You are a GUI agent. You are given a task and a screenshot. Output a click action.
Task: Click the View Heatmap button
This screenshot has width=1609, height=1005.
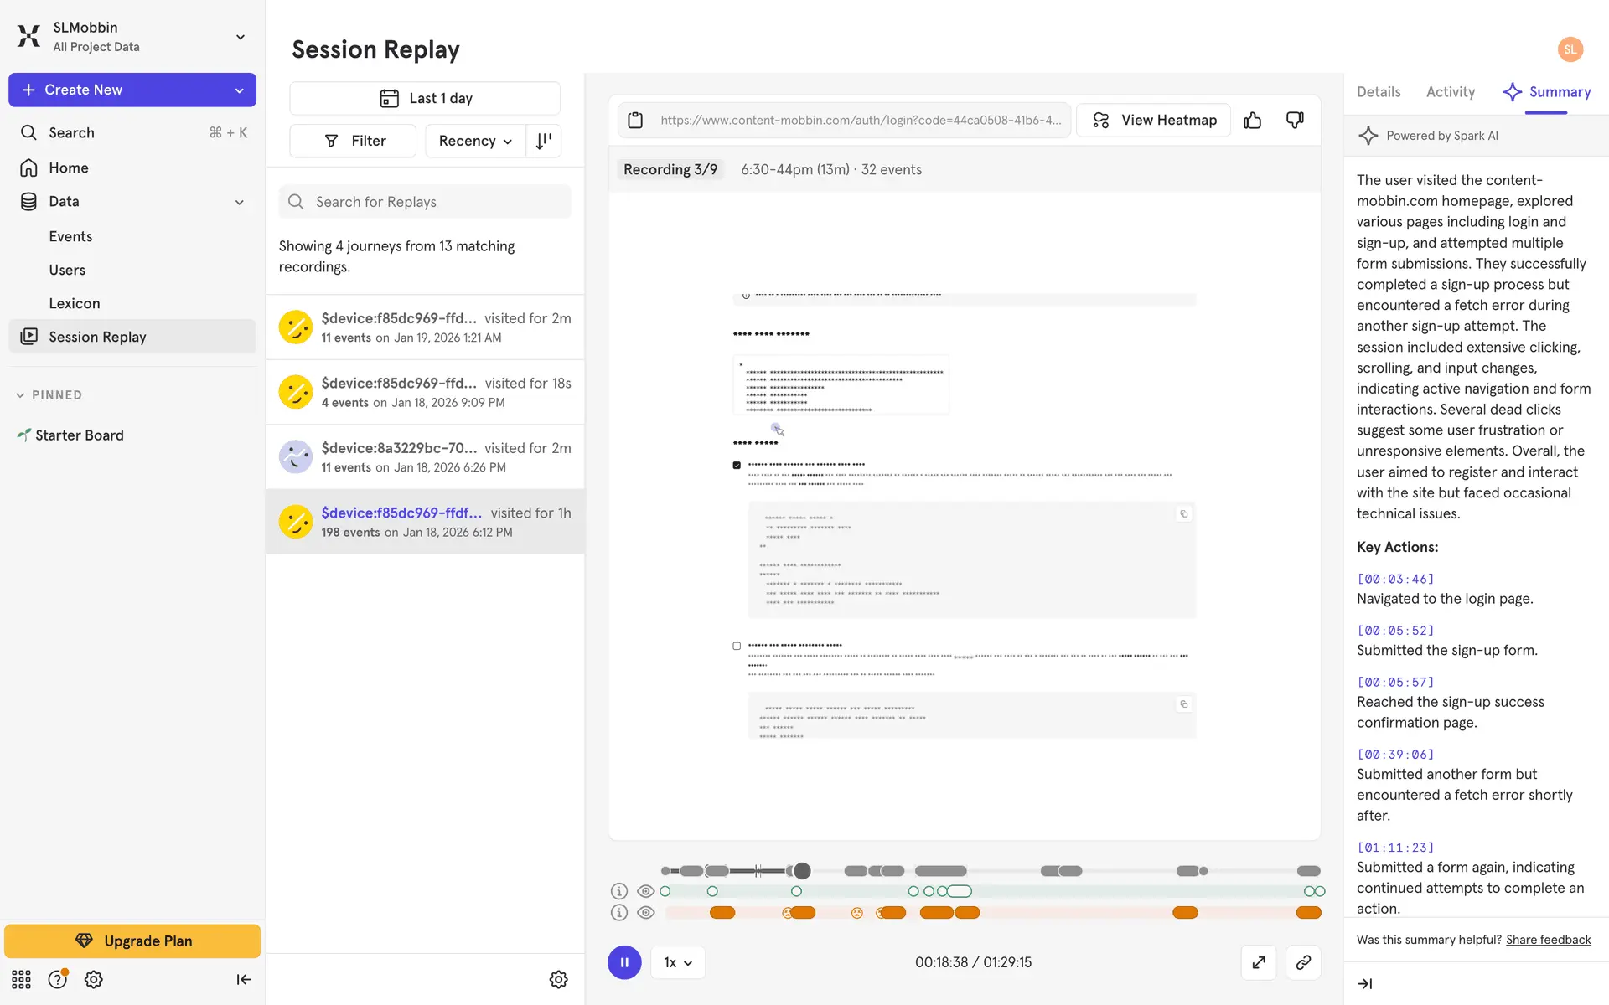point(1154,121)
